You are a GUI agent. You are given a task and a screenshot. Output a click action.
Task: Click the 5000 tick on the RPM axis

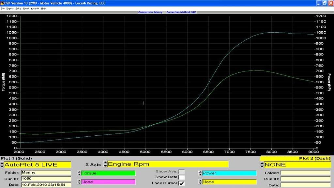point(145,152)
